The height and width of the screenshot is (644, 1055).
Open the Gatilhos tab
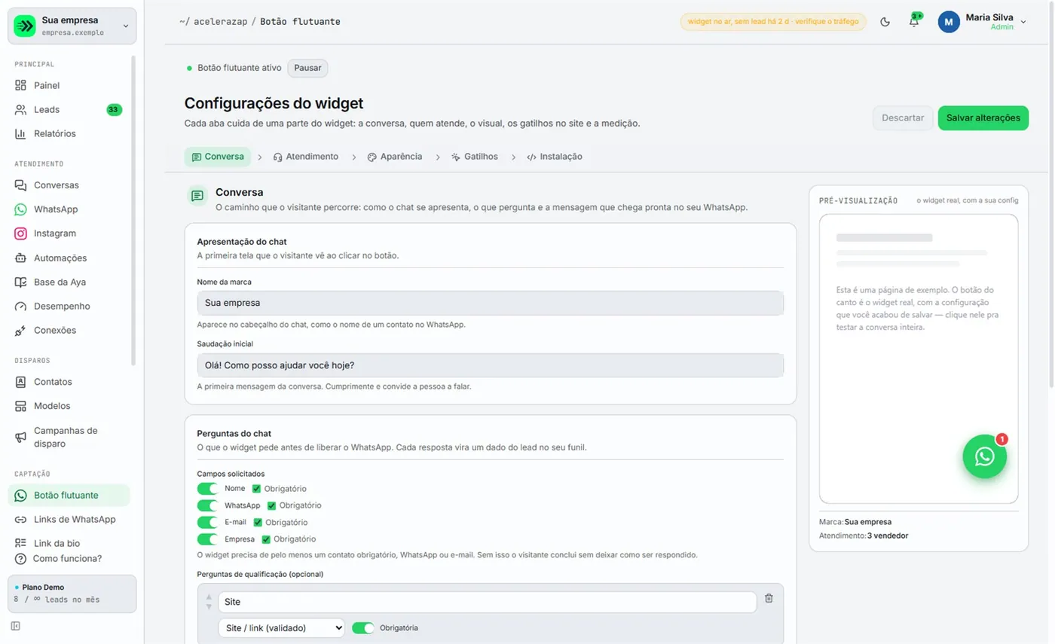coord(474,157)
